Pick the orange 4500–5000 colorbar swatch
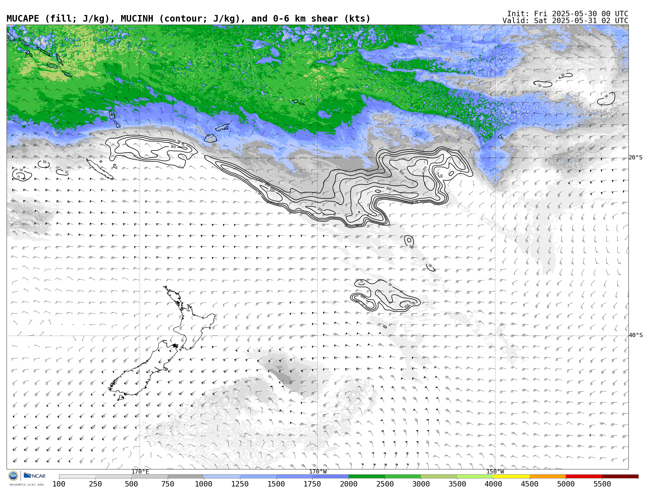Screen dimensions: 648x488 [547, 477]
